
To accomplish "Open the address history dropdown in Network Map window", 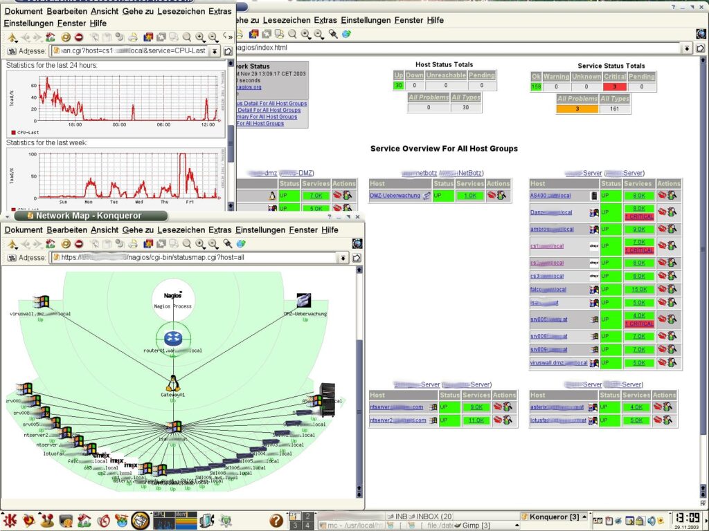I will (342, 258).
